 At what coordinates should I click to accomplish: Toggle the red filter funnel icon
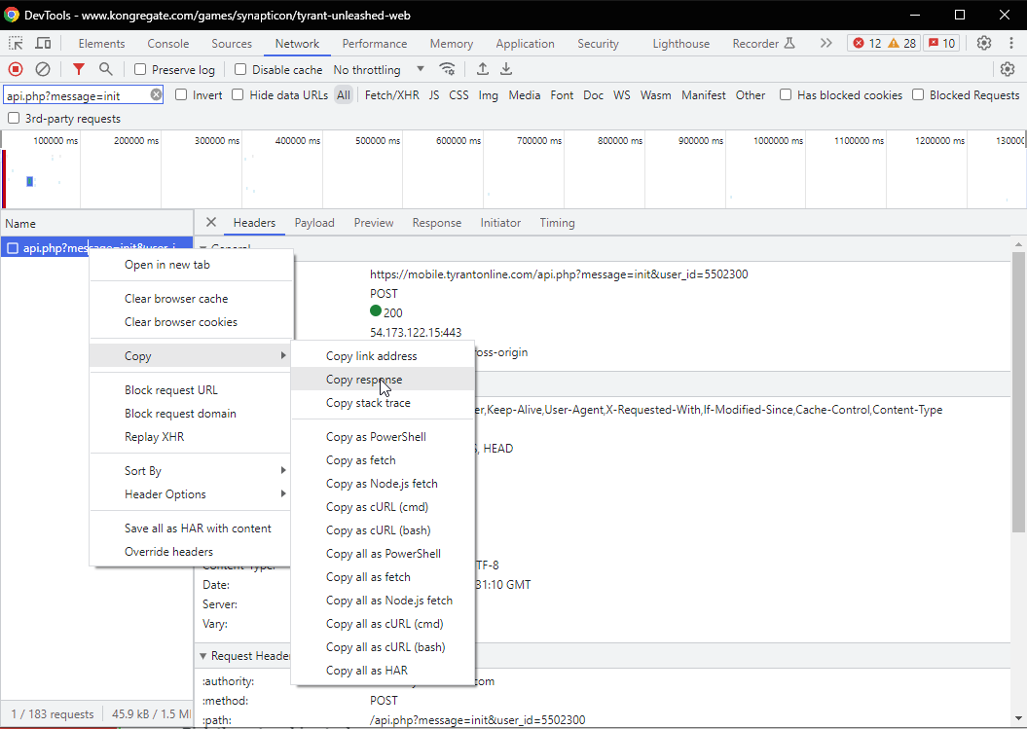(x=79, y=69)
